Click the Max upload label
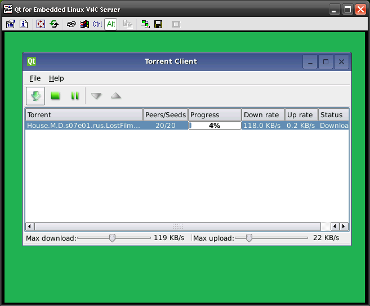The height and width of the screenshot is (306, 370). [x=213, y=238]
